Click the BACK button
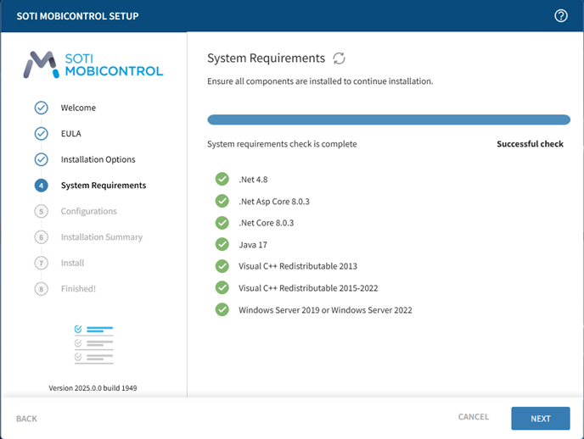This screenshot has height=439, width=584. 26,419
